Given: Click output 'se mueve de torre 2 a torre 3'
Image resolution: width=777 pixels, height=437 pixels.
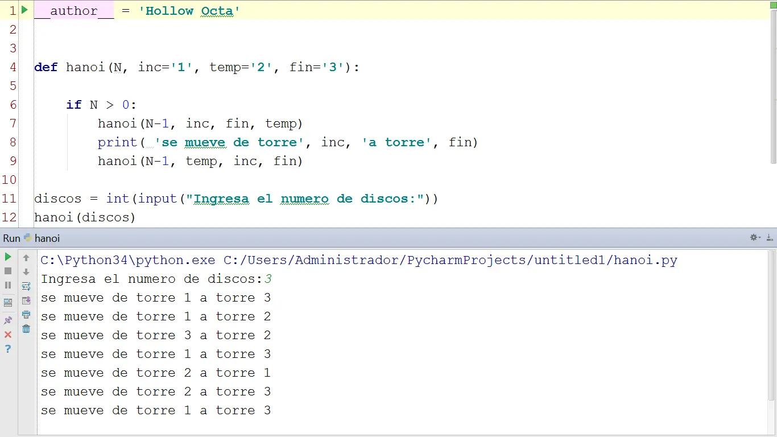Looking at the screenshot, I should (x=156, y=392).
